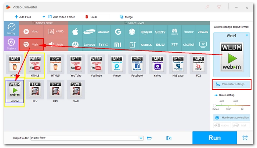Image resolution: width=257 pixels, height=148 pixels.
Task: Select the SWF format preset
Action: click(76, 92)
